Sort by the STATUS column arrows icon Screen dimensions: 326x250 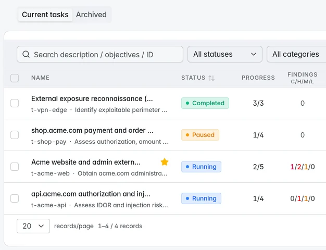coord(211,78)
